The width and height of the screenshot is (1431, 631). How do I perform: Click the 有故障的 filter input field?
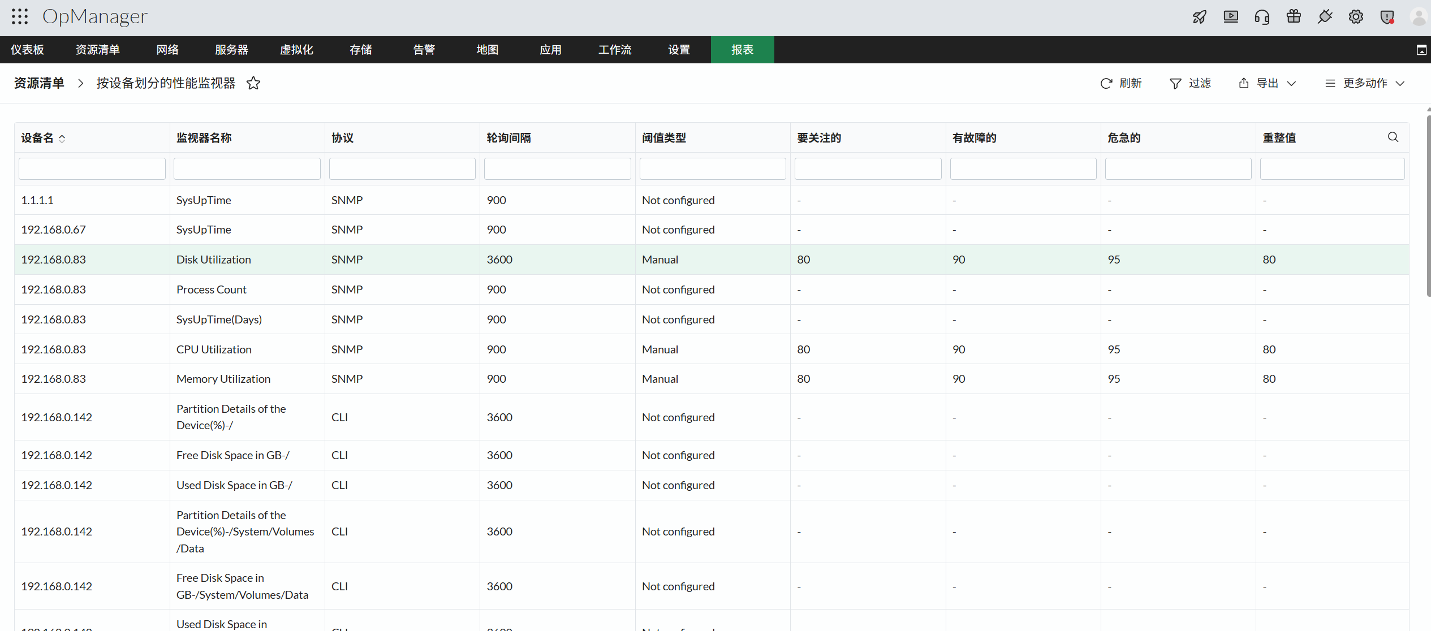1023,169
